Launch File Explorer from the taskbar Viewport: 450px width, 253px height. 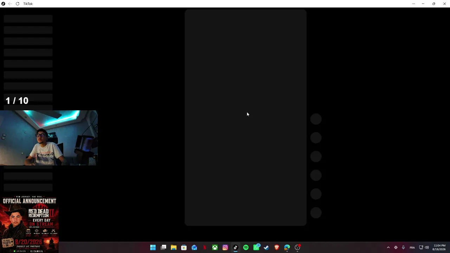174,247
